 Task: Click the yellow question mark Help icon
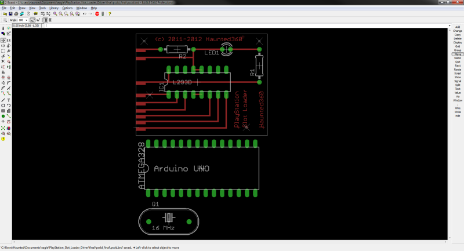(110, 14)
